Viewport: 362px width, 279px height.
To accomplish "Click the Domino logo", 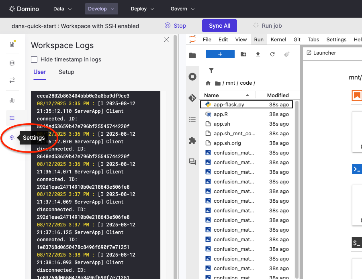I will point(24,9).
